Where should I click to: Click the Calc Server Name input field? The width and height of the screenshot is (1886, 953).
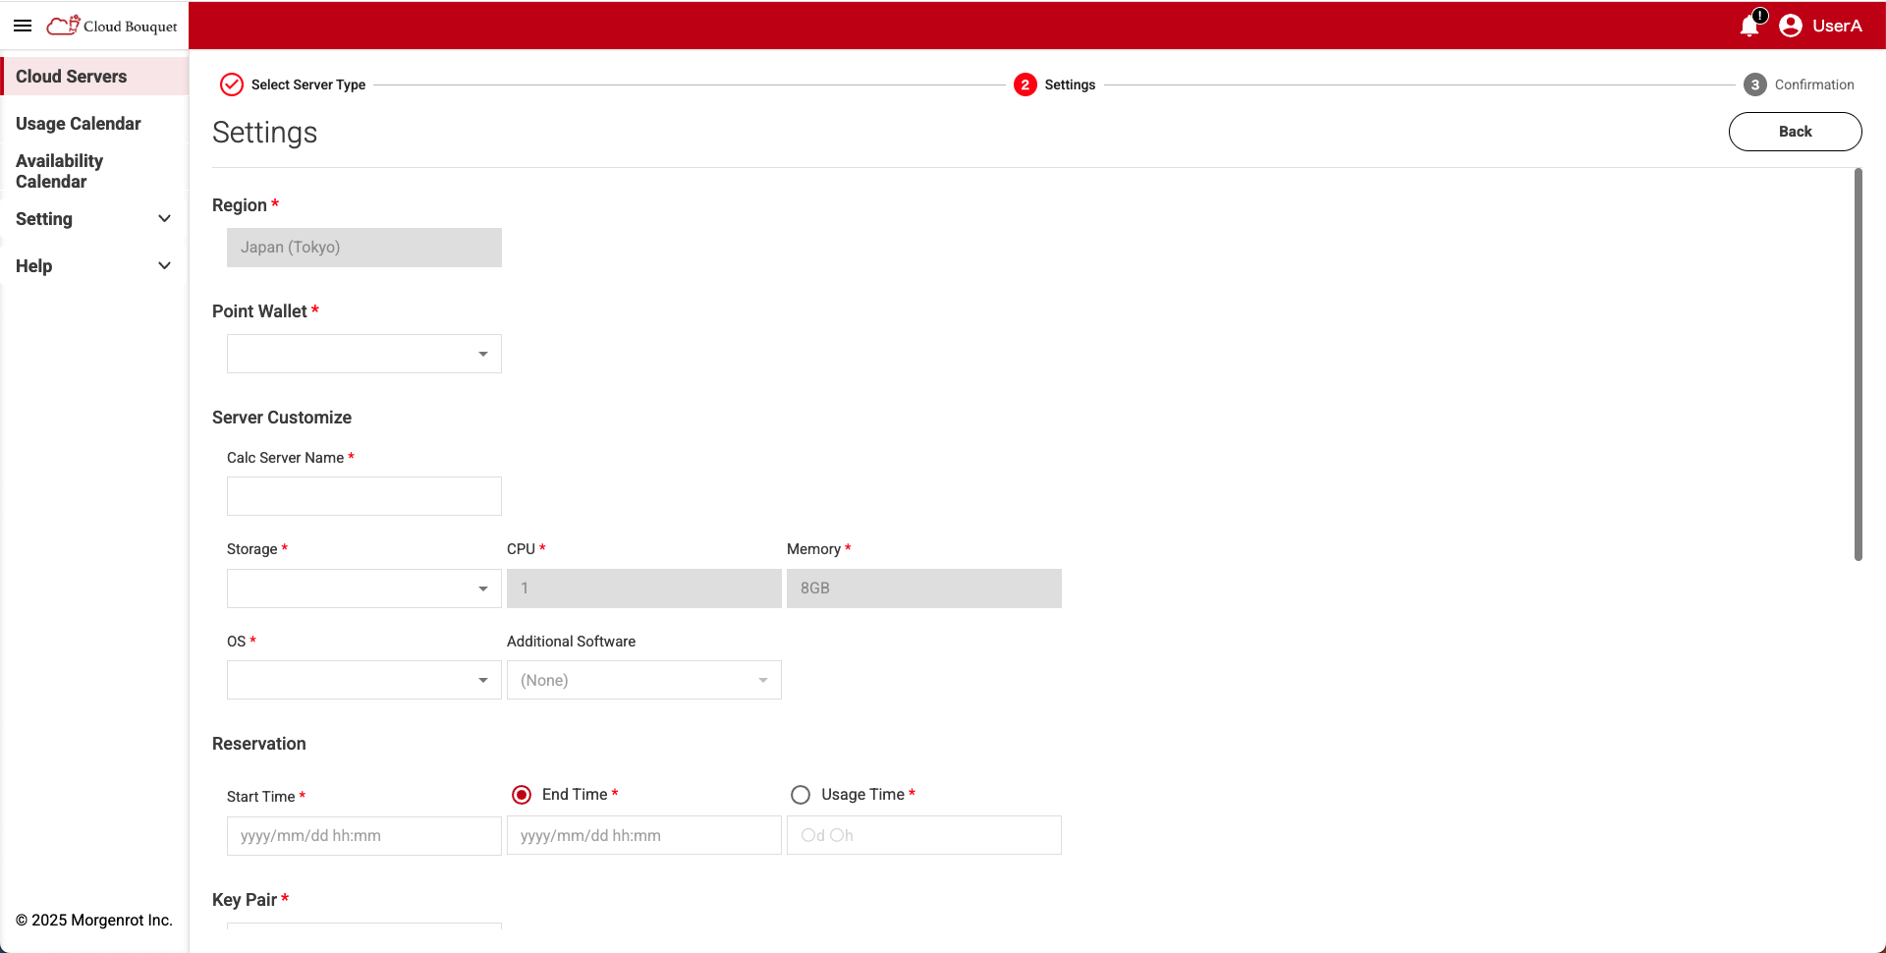[x=363, y=495]
